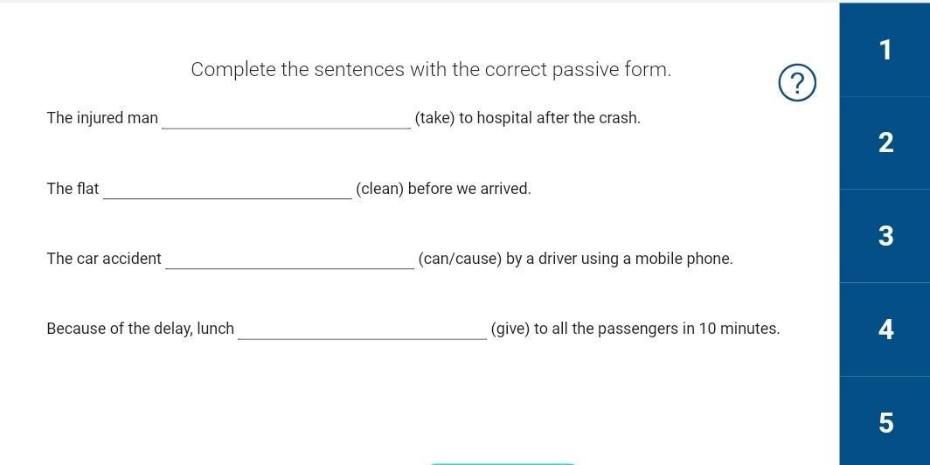Click the 'The car accident' text

pyautogui.click(x=104, y=260)
